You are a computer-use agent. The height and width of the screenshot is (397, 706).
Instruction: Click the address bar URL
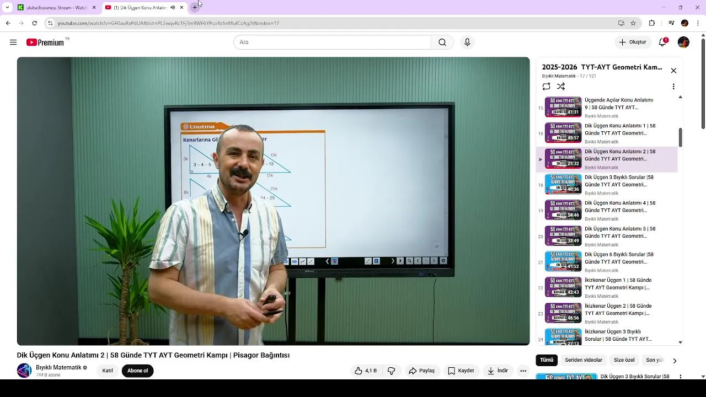[168, 23]
